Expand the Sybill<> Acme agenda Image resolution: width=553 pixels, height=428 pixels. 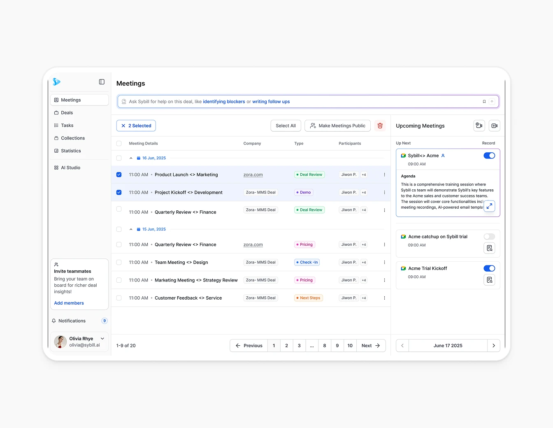point(489,206)
